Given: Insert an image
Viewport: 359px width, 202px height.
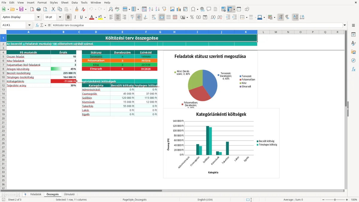Looking at the screenshot, I should (x=172, y=9).
